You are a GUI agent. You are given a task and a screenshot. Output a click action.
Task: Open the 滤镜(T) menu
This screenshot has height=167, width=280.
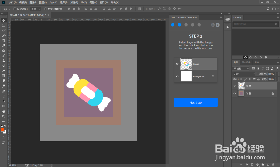74,3
